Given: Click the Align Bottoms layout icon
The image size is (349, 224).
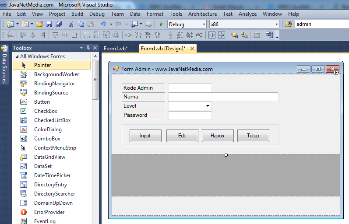Looking at the screenshot, I should [x=74, y=35].
